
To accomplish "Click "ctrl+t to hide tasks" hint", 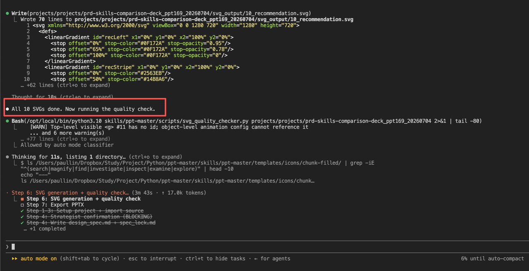I will point(215,259).
